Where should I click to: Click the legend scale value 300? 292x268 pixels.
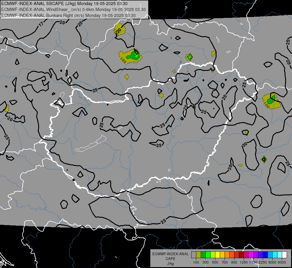click(x=206, y=262)
